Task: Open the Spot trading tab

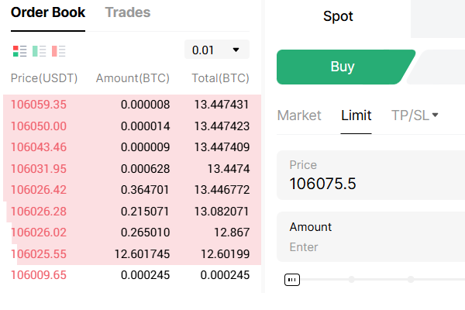Action: point(338,15)
